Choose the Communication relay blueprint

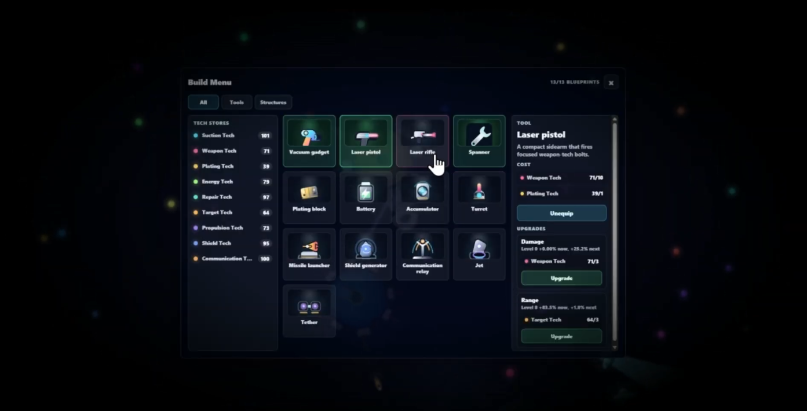[422, 254]
